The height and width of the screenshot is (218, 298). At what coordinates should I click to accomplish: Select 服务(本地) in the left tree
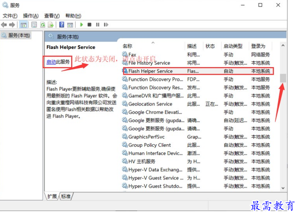(16, 35)
